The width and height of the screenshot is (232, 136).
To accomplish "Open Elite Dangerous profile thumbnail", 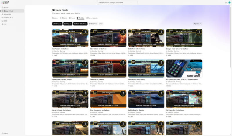I will point(108,99).
